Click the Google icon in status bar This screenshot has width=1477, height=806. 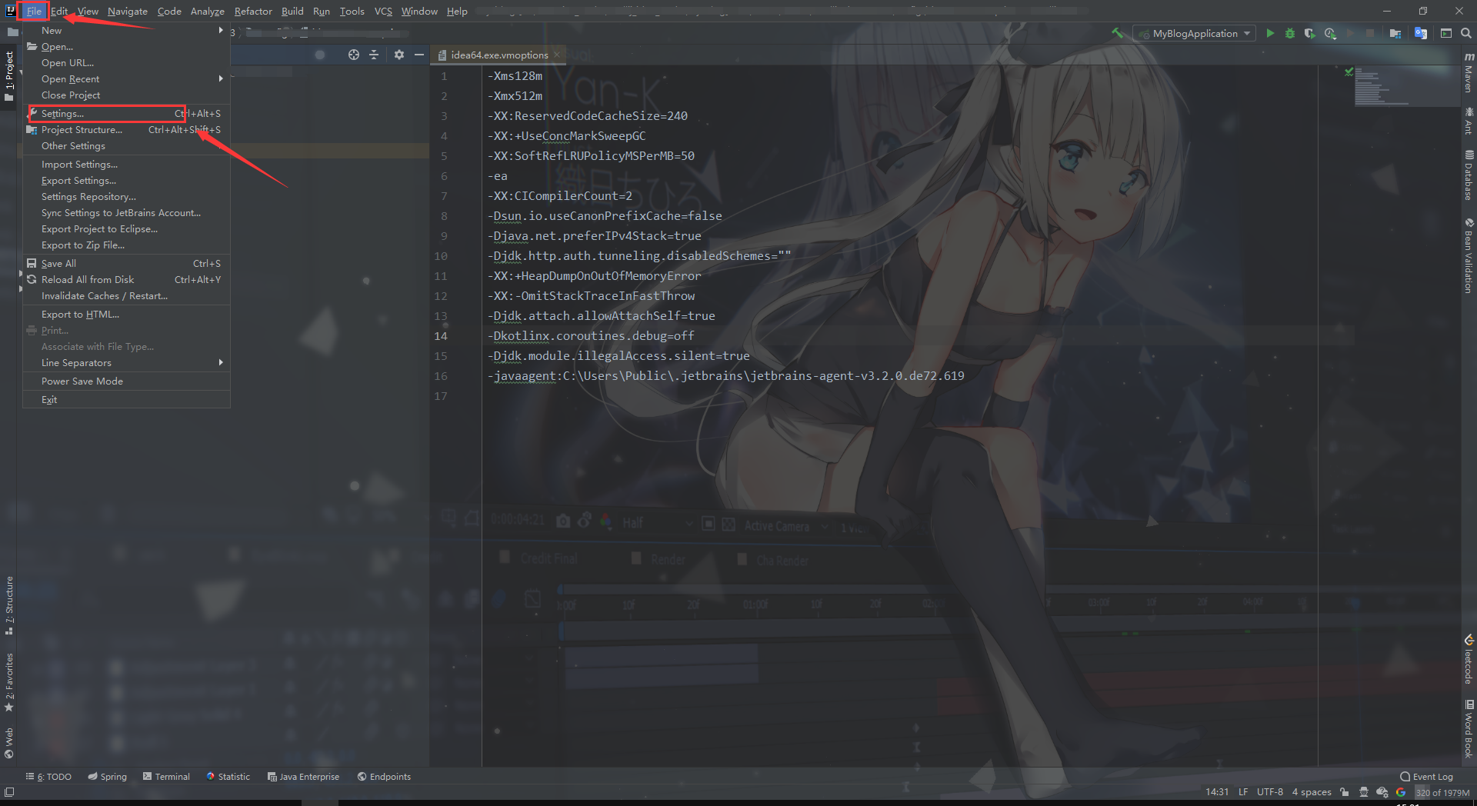pos(1401,792)
